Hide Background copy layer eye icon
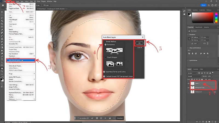 click(188, 87)
